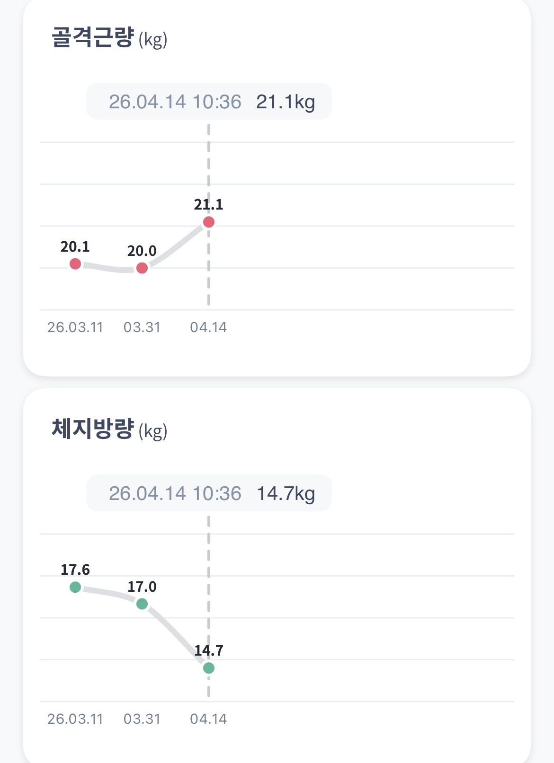Tap the 체지방량 (kg) chart title
Image resolution: width=554 pixels, height=763 pixels.
coord(109,430)
